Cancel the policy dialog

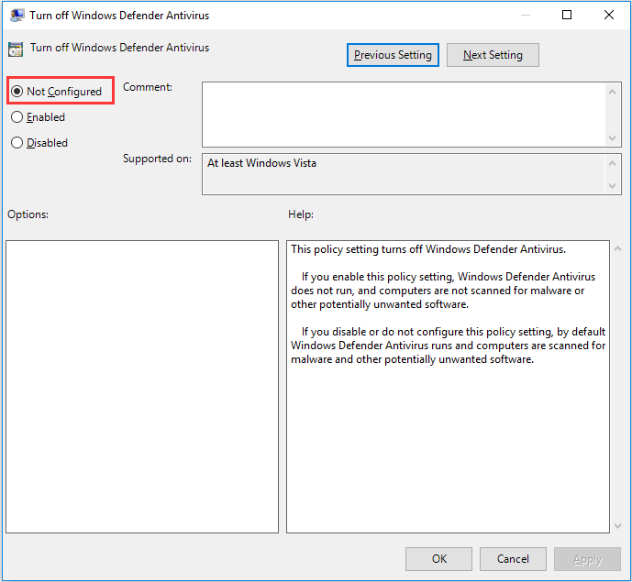(x=513, y=559)
